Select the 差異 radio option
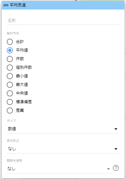 point(10,111)
